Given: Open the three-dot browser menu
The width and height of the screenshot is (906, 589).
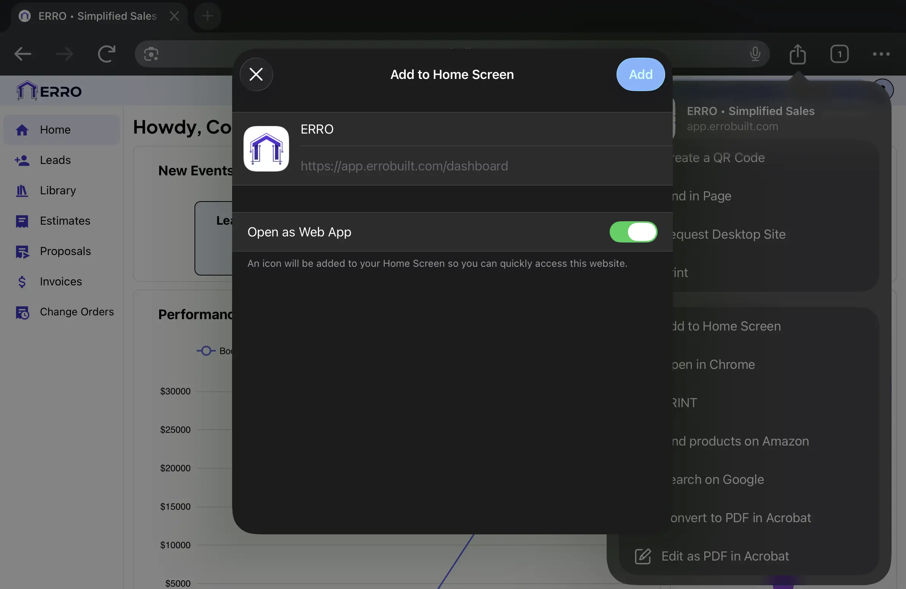Looking at the screenshot, I should (x=881, y=54).
